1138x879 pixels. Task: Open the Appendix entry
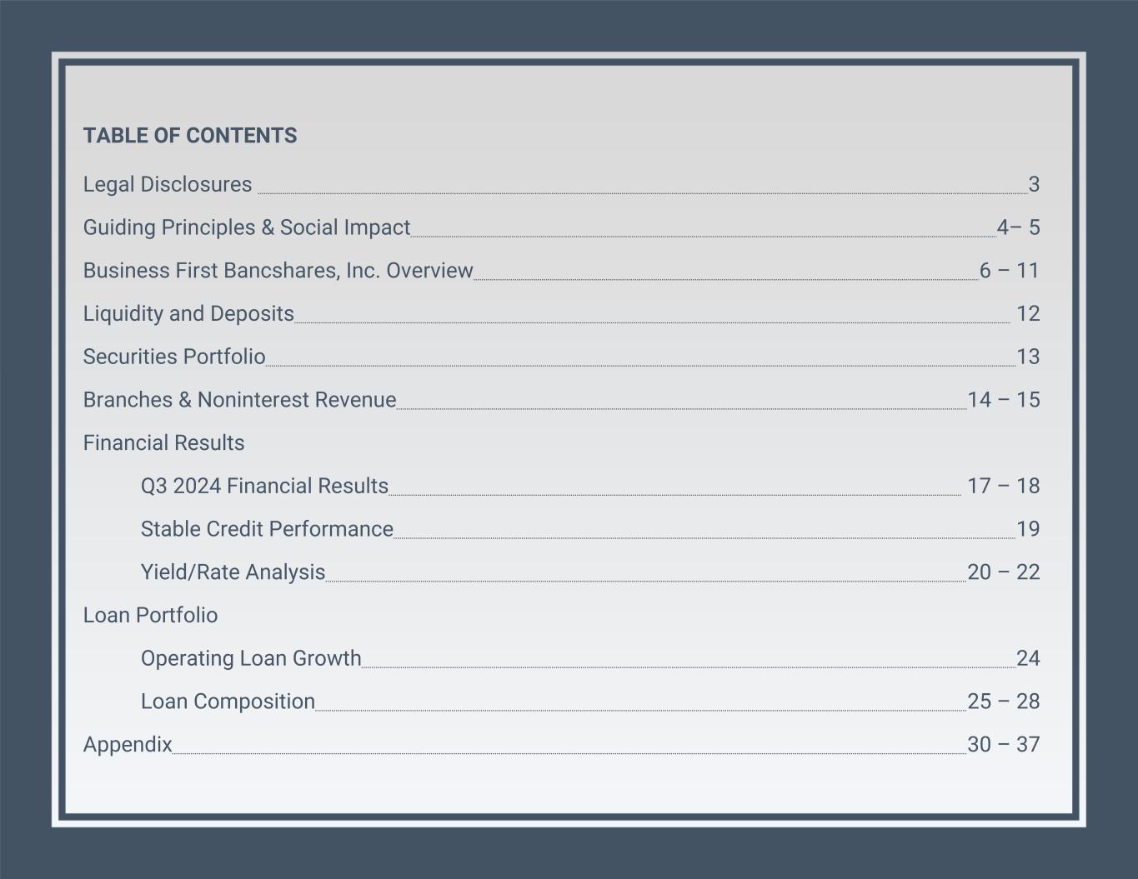tap(128, 744)
